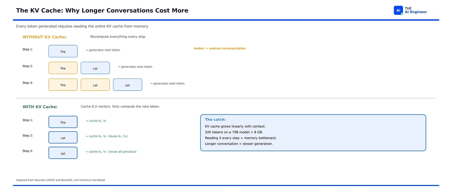The width and height of the screenshot is (452, 193).
Task: Click the footer credit "Adapted from Raschka (2025)..."
Action: click(x=61, y=180)
